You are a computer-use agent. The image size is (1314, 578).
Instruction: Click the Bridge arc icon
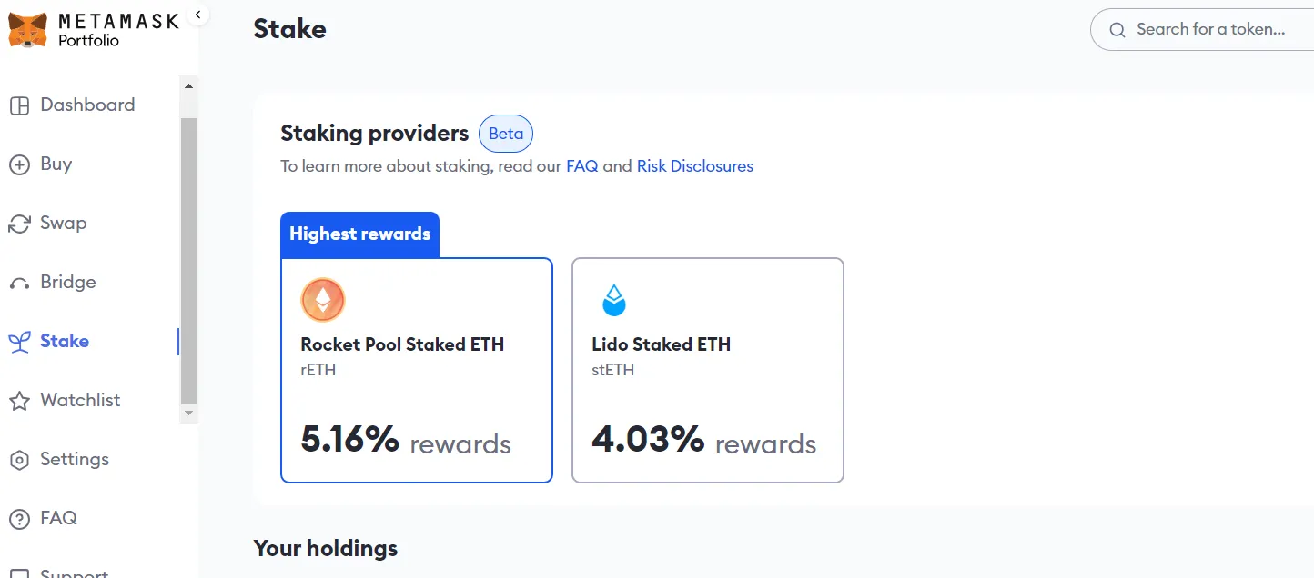click(19, 284)
